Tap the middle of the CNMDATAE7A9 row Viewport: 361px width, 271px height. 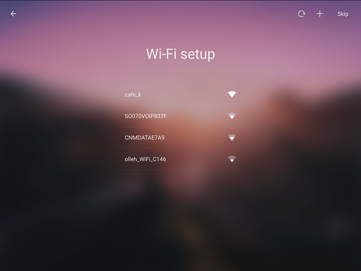pos(180,138)
